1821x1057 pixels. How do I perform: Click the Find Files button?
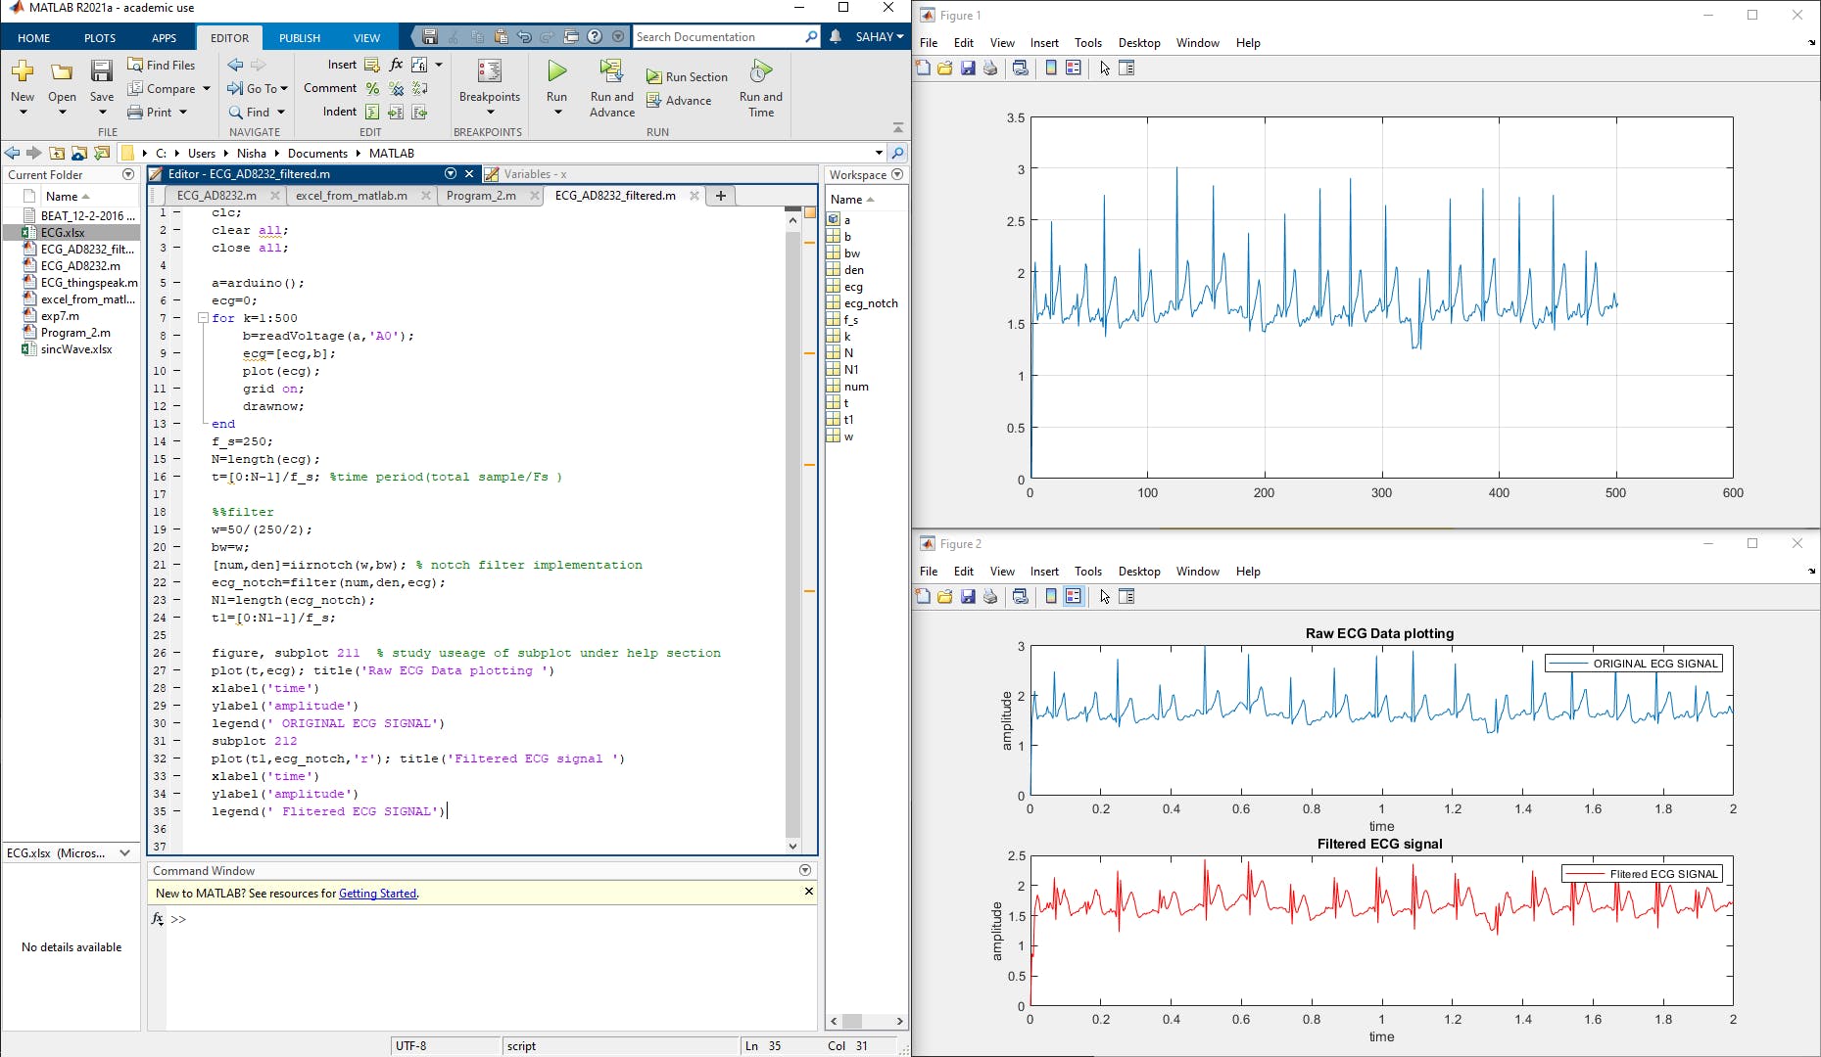click(161, 65)
